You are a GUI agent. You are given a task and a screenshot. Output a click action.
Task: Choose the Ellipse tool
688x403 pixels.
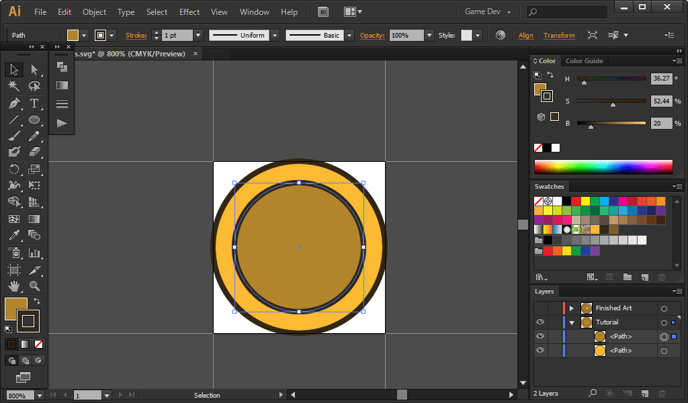34,120
